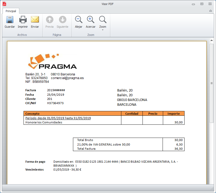The height and width of the screenshot is (193, 216).
Task: Zoom in with the Acercar magnifier
Action: pyautogui.click(x=91, y=20)
